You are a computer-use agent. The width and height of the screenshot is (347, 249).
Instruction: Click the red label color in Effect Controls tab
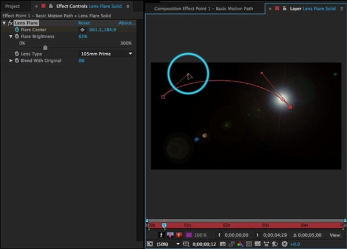click(x=43, y=6)
